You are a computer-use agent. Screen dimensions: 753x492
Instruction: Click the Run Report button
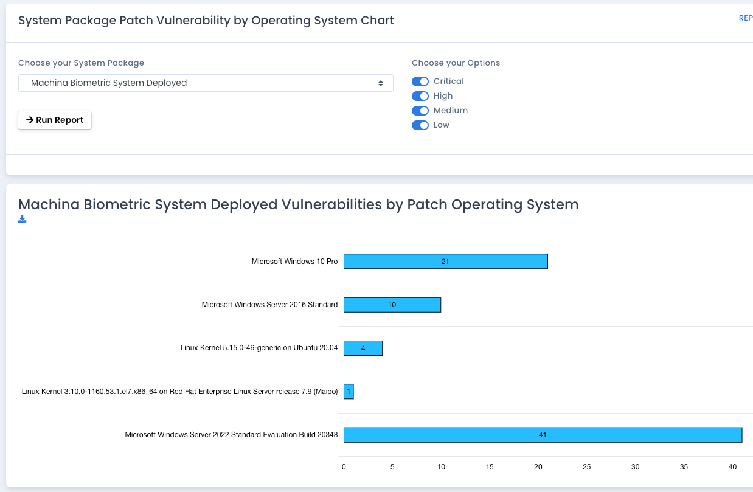click(x=55, y=120)
